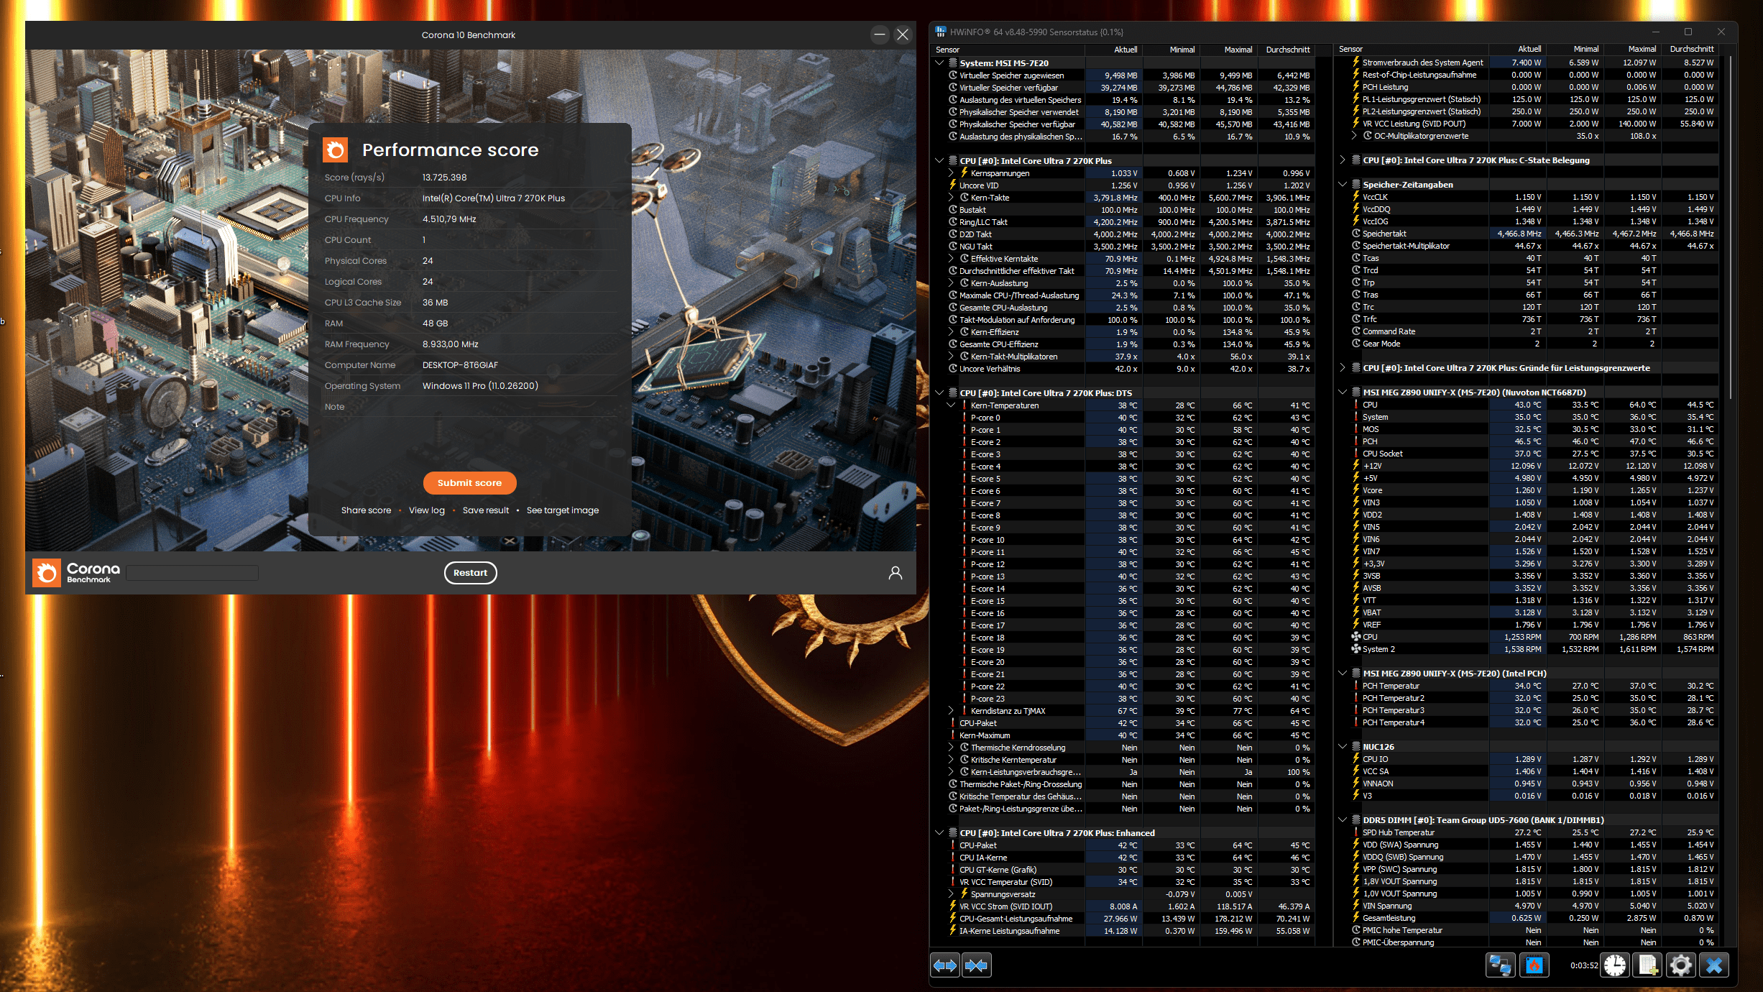Click the Restart benchmark button
The height and width of the screenshot is (992, 1763).
pos(471,573)
